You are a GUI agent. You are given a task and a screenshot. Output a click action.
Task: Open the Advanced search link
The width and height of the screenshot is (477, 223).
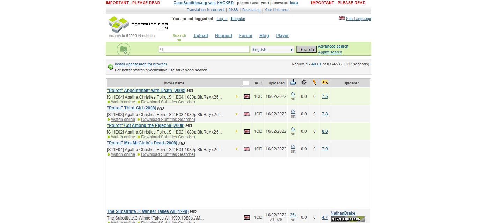coord(333,46)
